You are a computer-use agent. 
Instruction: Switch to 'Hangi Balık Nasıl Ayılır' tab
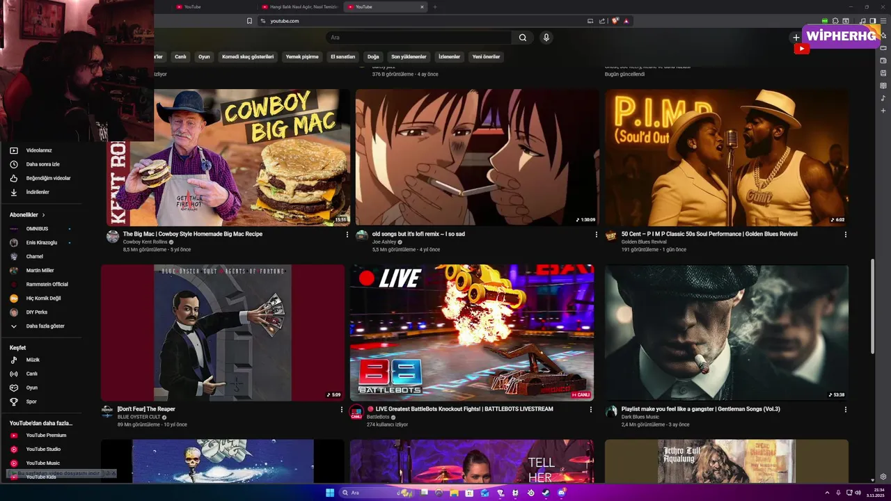point(301,7)
